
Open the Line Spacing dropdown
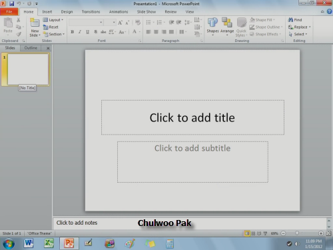pyautogui.click(x=188, y=22)
